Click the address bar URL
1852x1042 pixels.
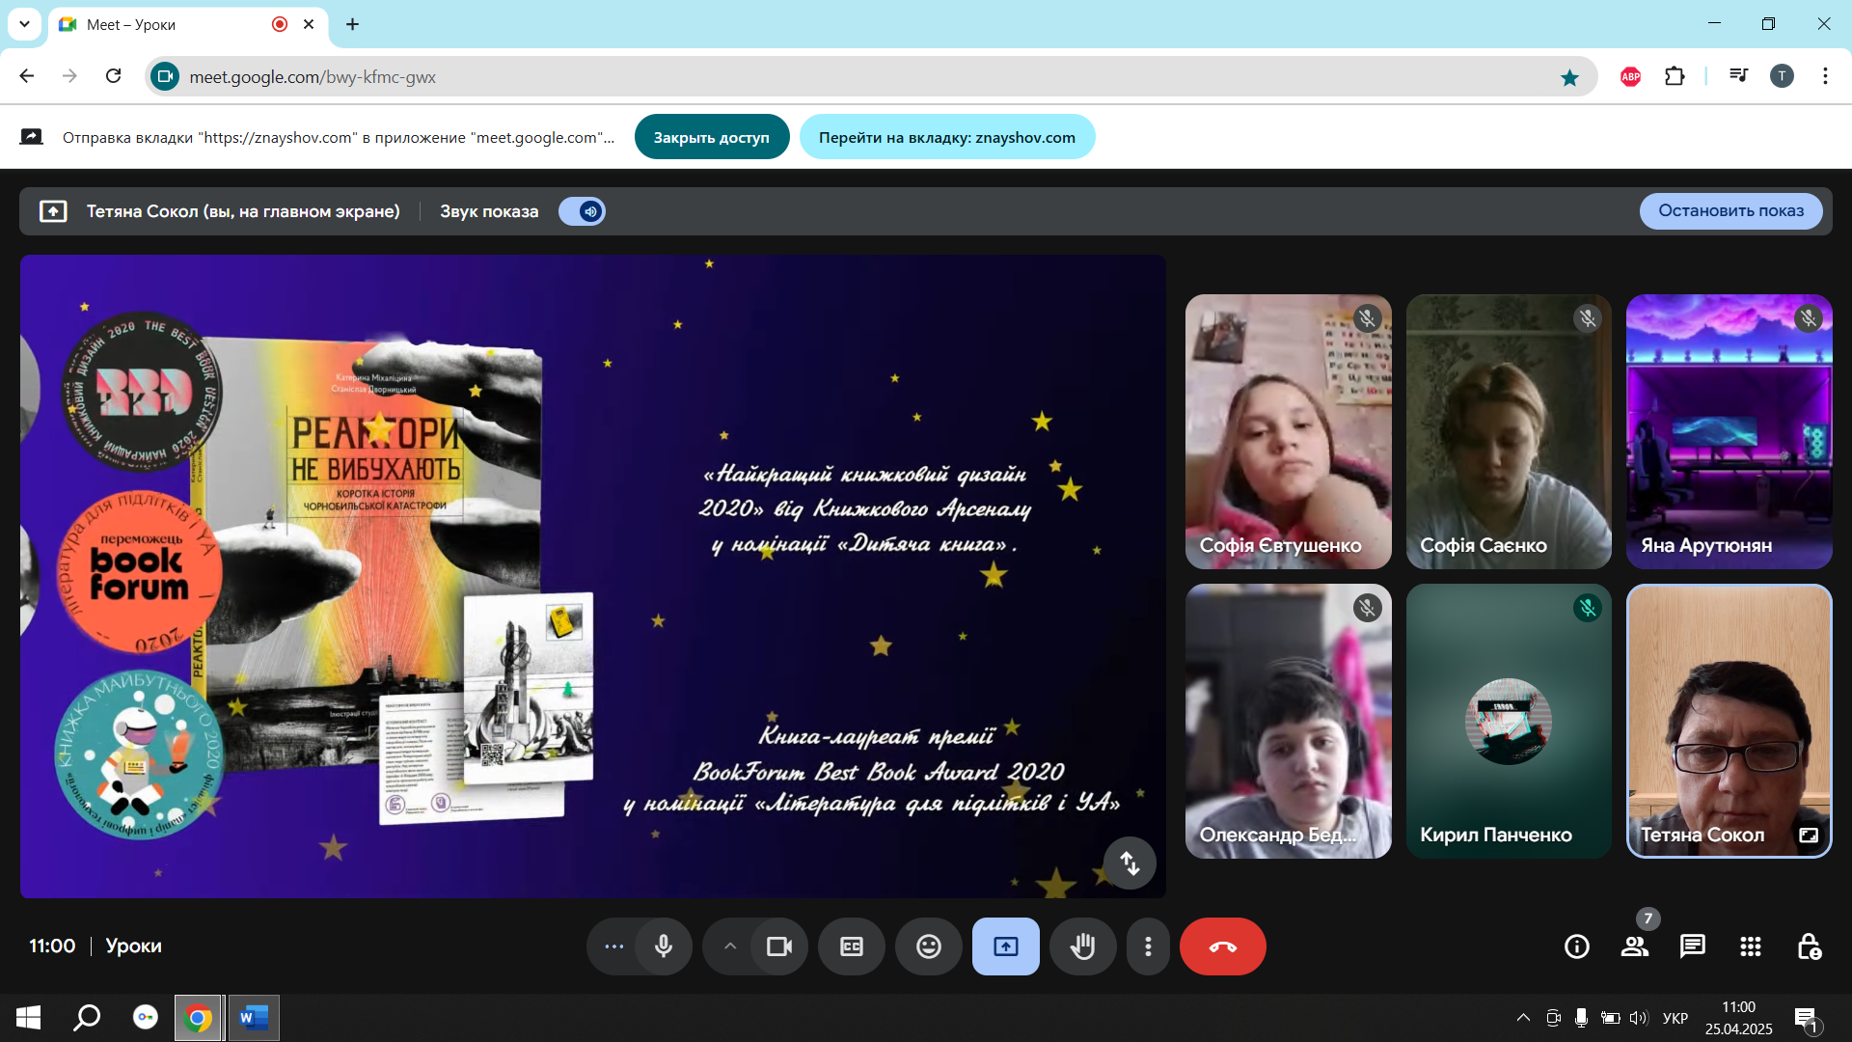[x=313, y=77]
